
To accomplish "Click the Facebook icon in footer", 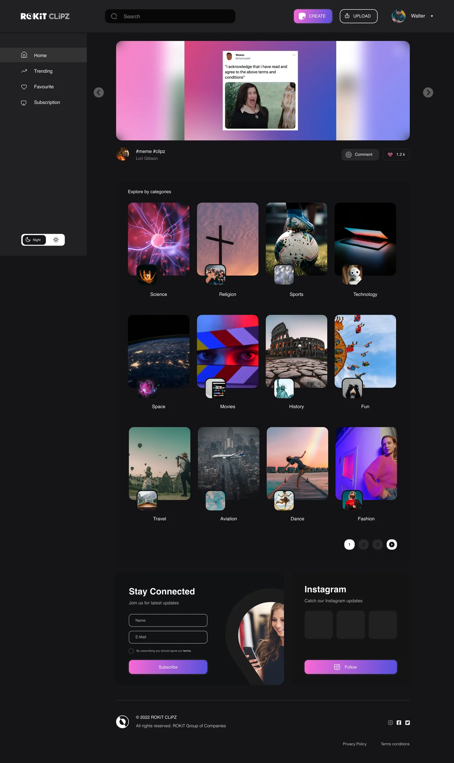I will click(x=399, y=723).
